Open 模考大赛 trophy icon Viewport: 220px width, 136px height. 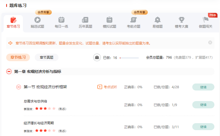[x=182, y=20]
